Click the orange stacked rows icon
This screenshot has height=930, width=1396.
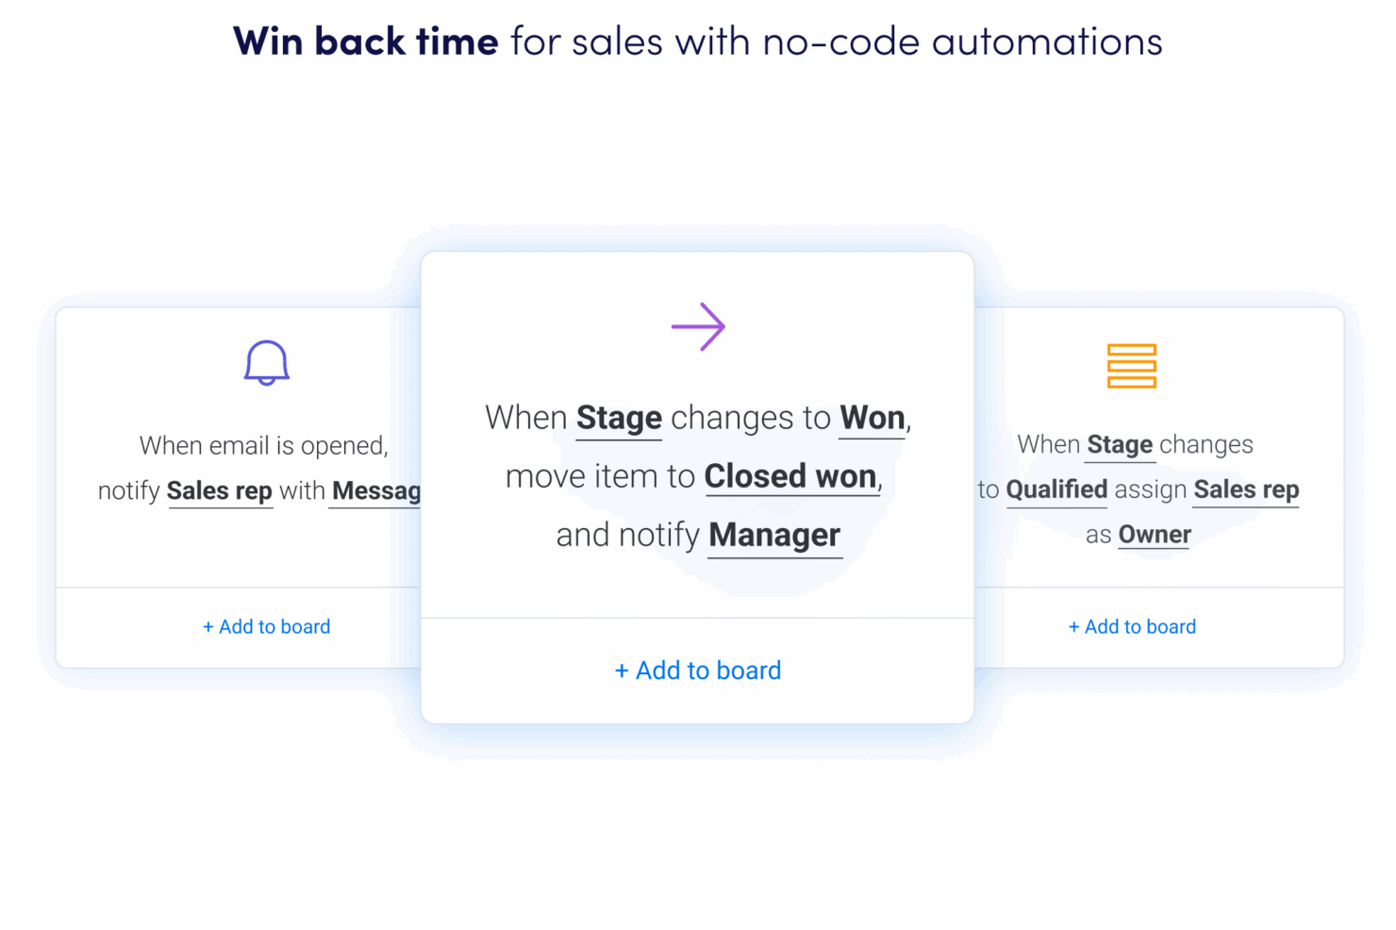coord(1131,366)
